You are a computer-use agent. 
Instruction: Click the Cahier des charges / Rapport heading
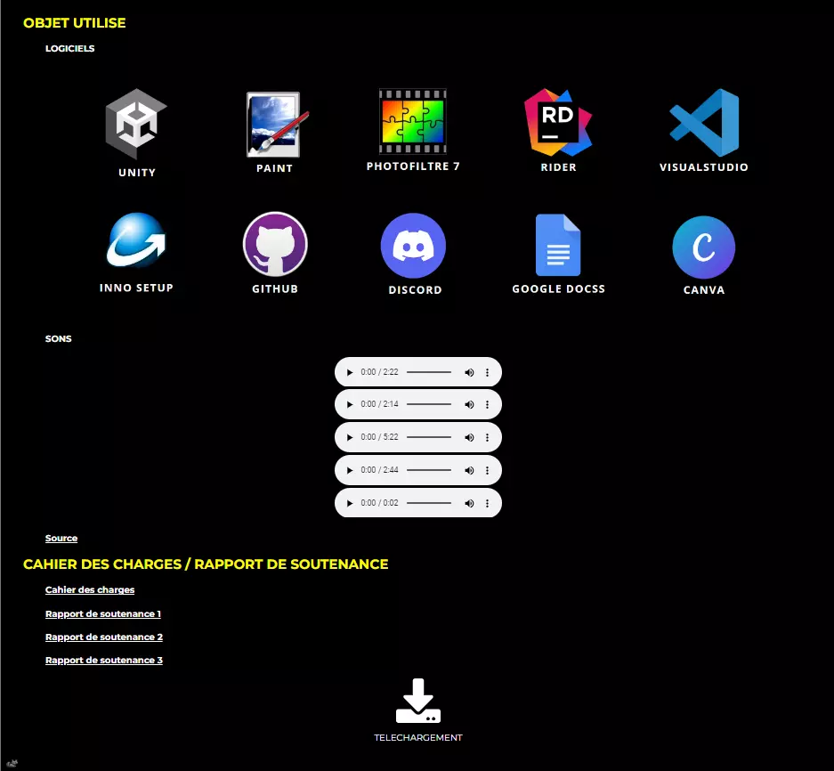pos(206,564)
